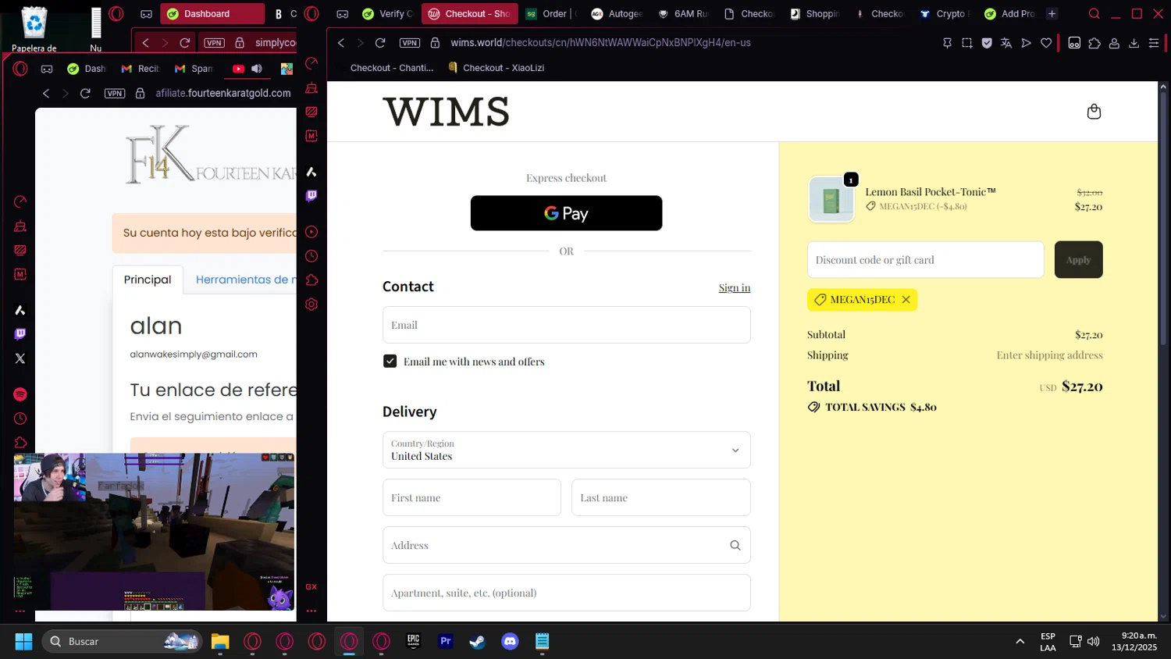1171x659 pixels.
Task: Mute the YouTube tab speaker icon
Action: pyautogui.click(x=257, y=69)
